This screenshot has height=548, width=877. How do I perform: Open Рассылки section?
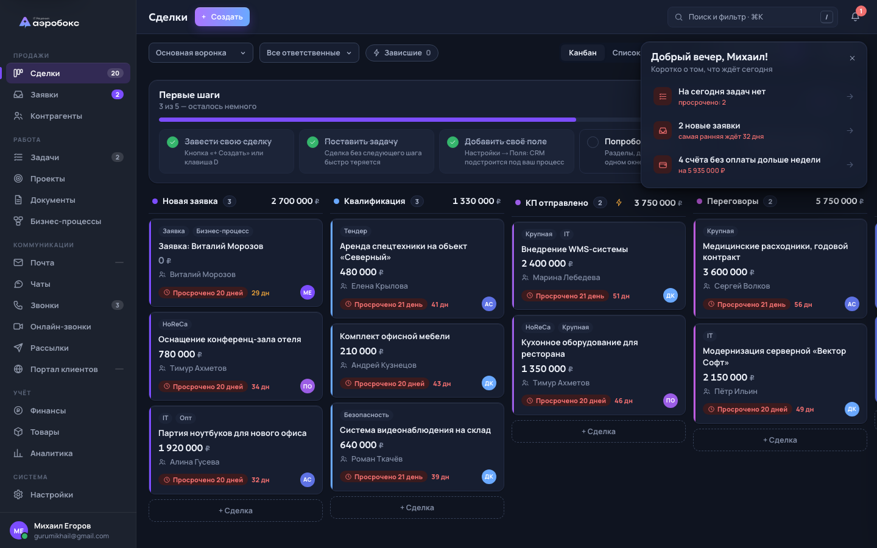pos(68,348)
